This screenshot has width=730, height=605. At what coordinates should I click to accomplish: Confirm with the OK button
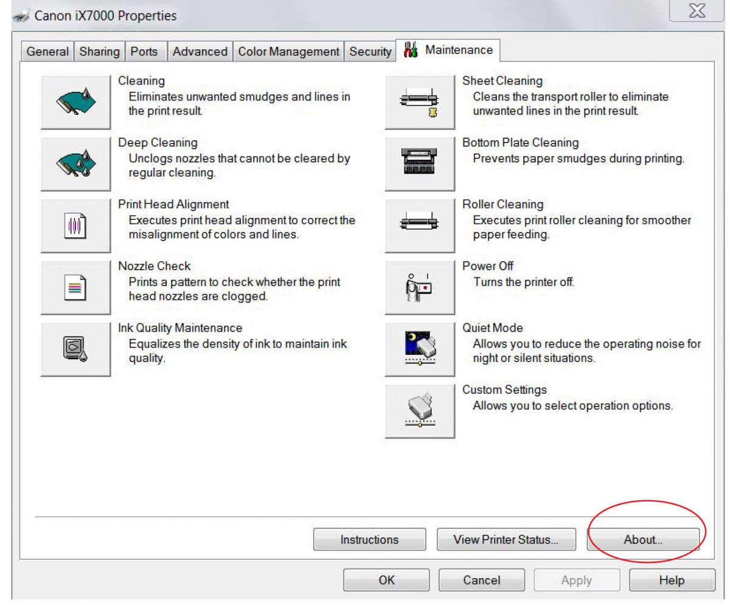coord(386,580)
